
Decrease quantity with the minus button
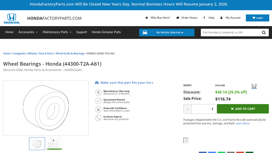187,109
